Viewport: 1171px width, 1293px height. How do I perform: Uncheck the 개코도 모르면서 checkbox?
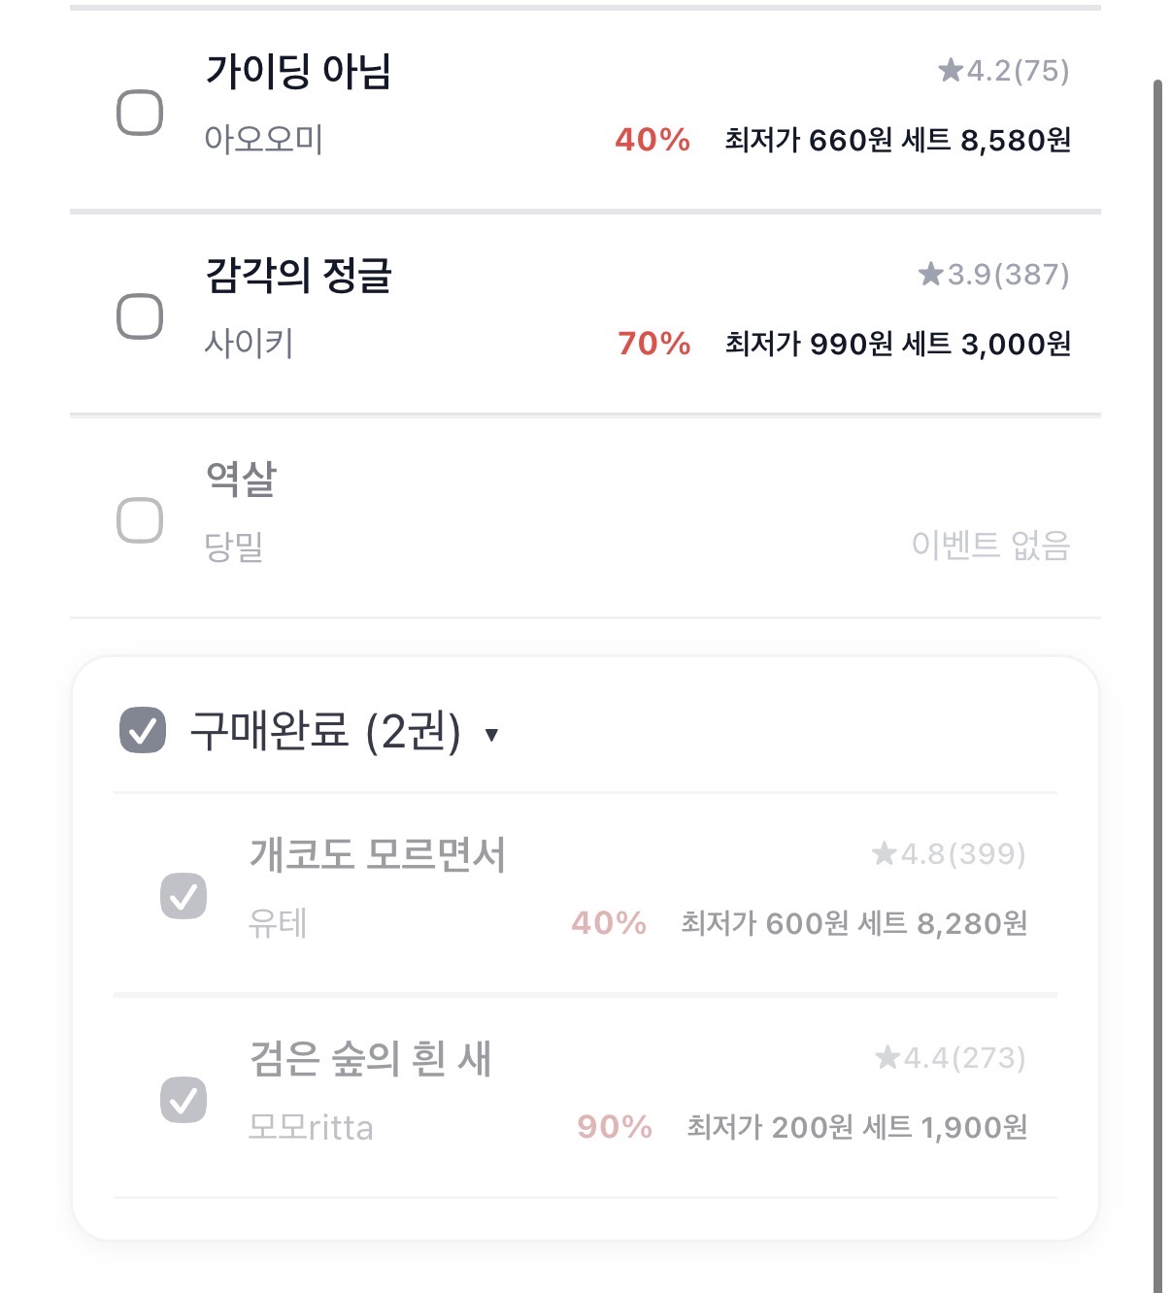(184, 896)
